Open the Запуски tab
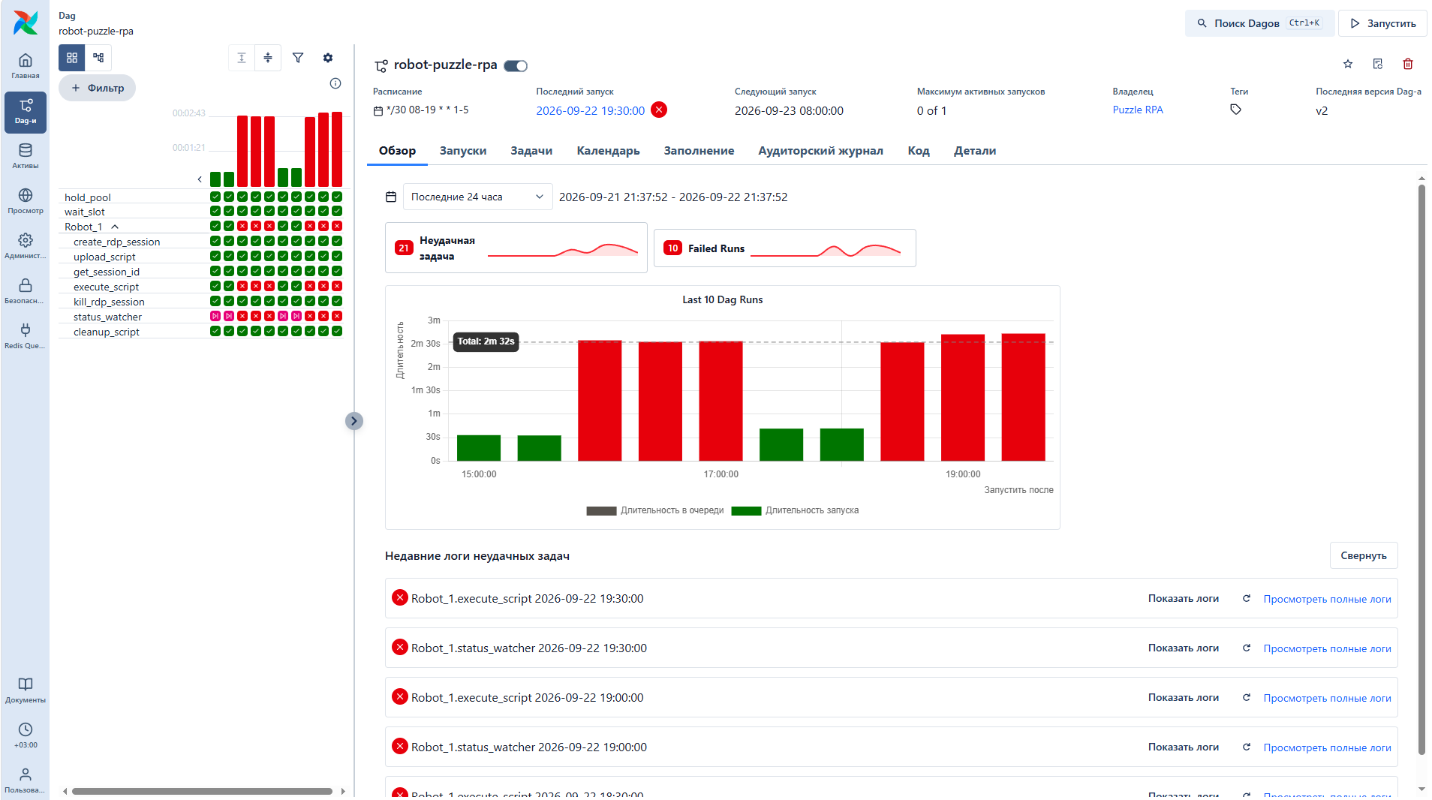This screenshot has width=1432, height=800. point(463,151)
